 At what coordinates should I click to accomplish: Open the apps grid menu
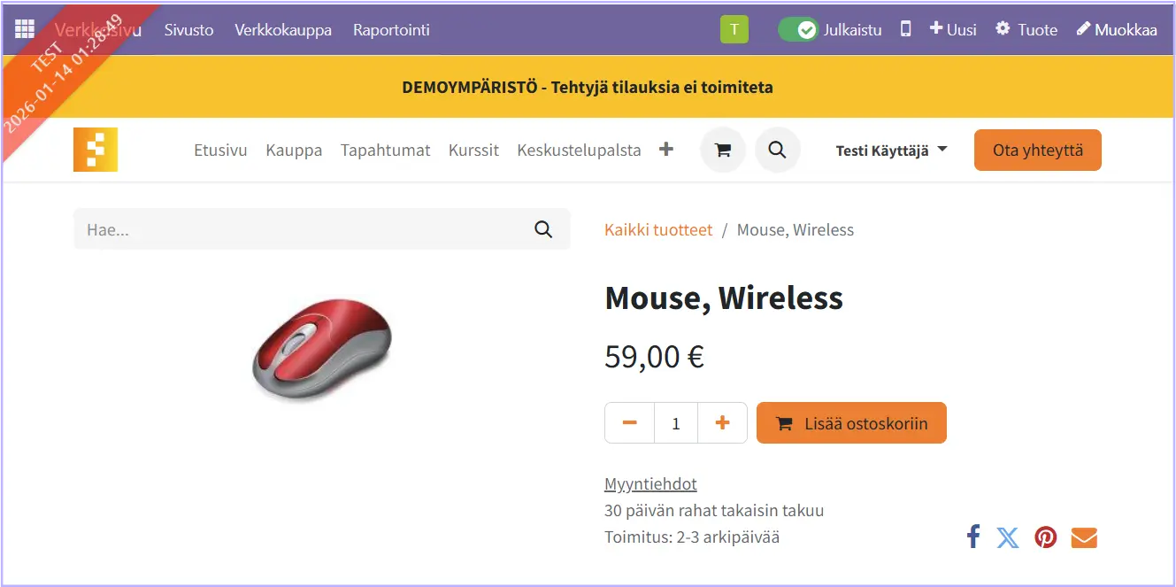pos(25,29)
